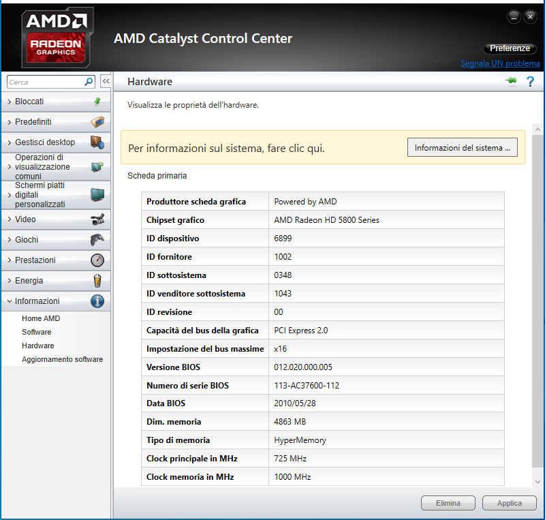Viewport: 545px width, 520px height.
Task: Expand the Gestisci desktop section
Action: click(56, 142)
